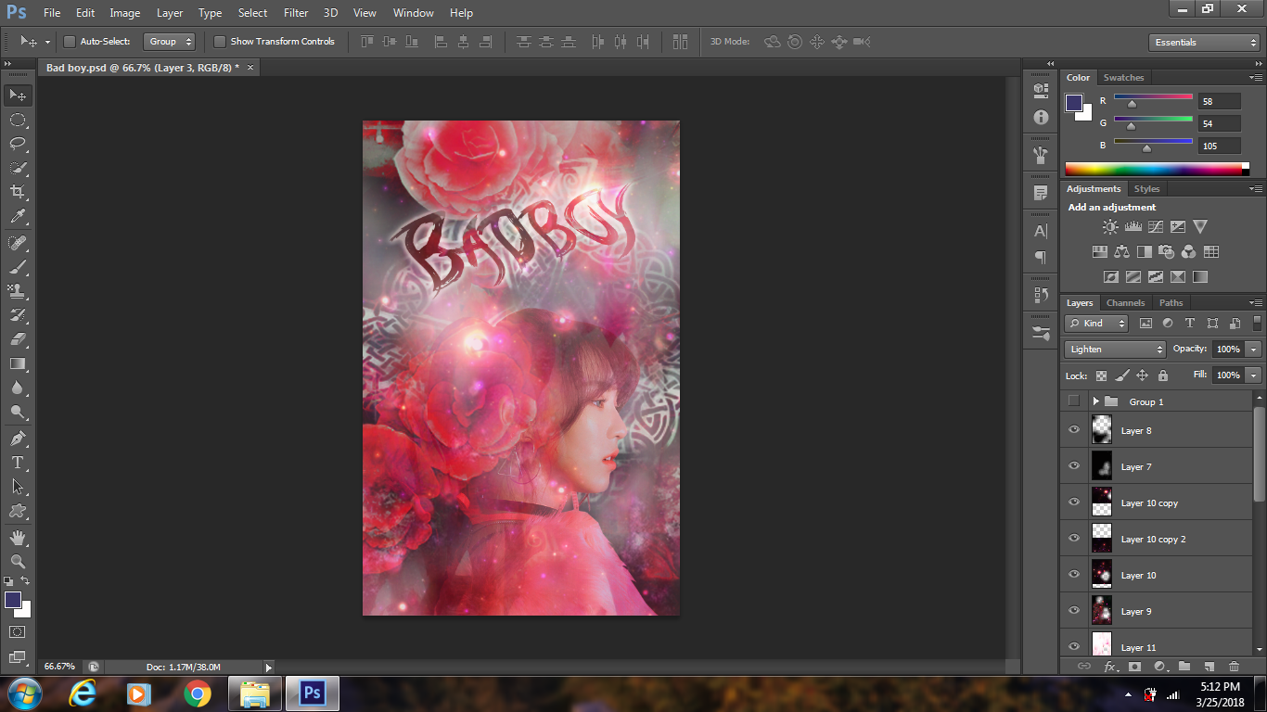The image size is (1267, 712).
Task: Click the delete layer trash icon
Action: click(x=1234, y=666)
